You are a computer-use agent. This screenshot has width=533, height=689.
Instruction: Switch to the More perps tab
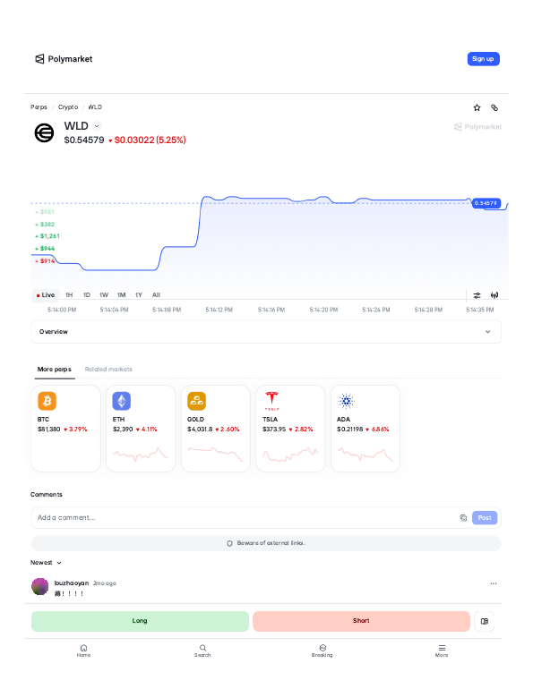click(54, 369)
